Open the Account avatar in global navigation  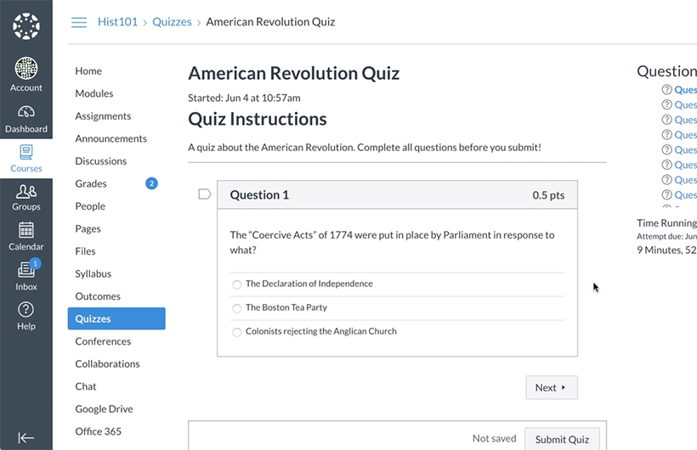pos(26,69)
